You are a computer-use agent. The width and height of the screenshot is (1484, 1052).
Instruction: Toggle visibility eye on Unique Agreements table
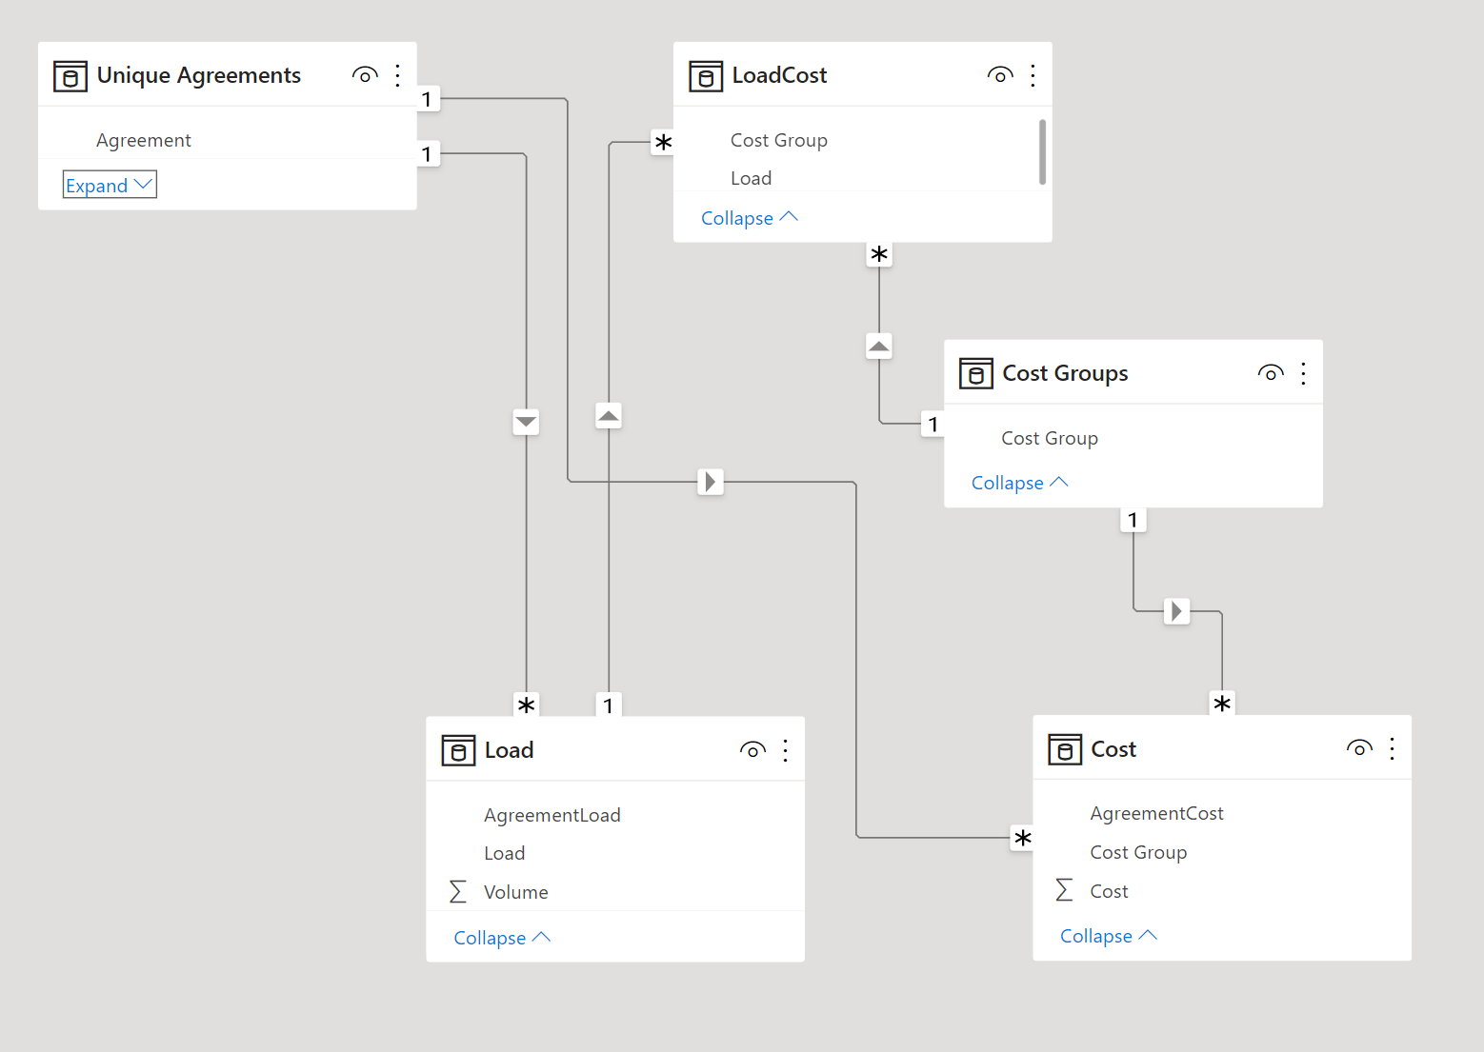(365, 75)
